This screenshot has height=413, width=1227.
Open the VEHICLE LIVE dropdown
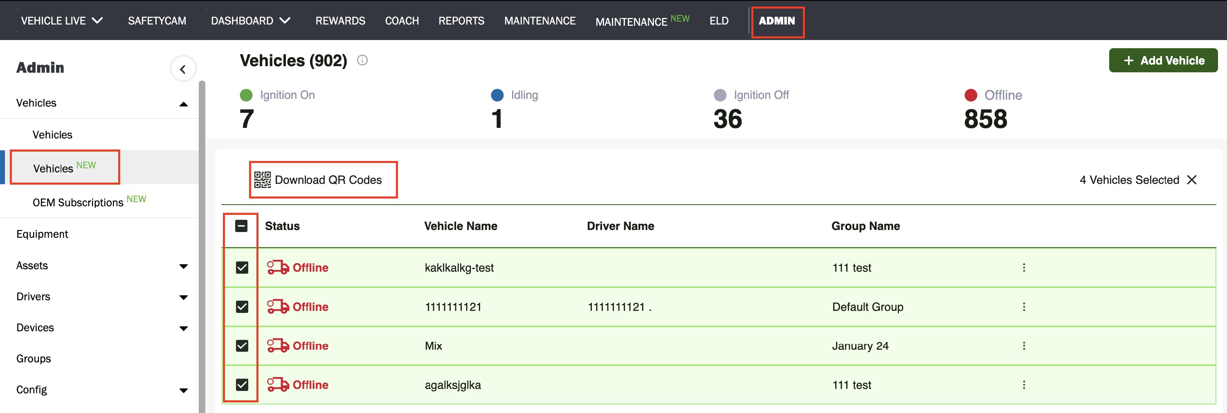coord(62,20)
